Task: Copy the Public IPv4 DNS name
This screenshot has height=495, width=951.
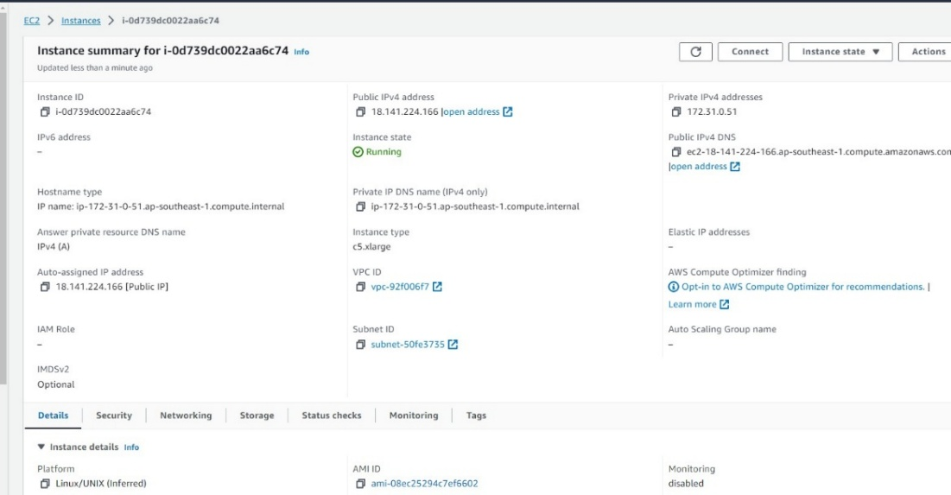Action: pyautogui.click(x=676, y=152)
